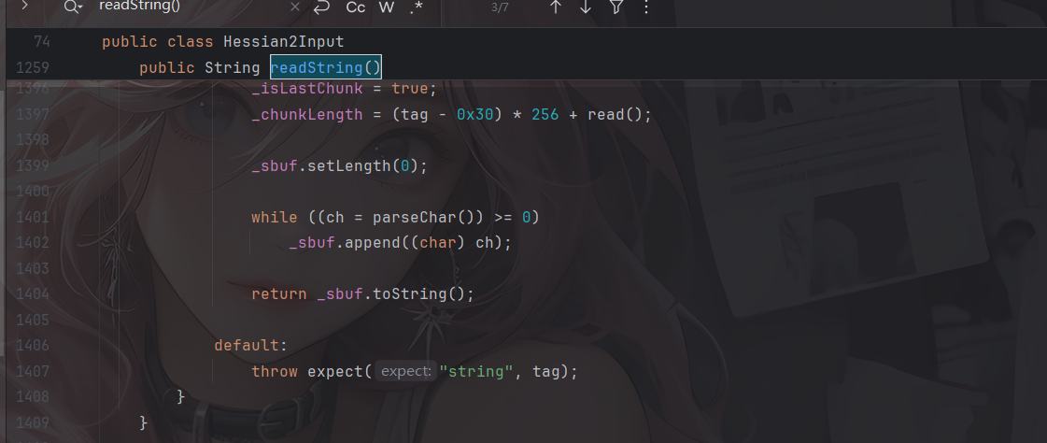Click the expect: parameter hint
Screen dimensions: 1047x443
(x=405, y=371)
